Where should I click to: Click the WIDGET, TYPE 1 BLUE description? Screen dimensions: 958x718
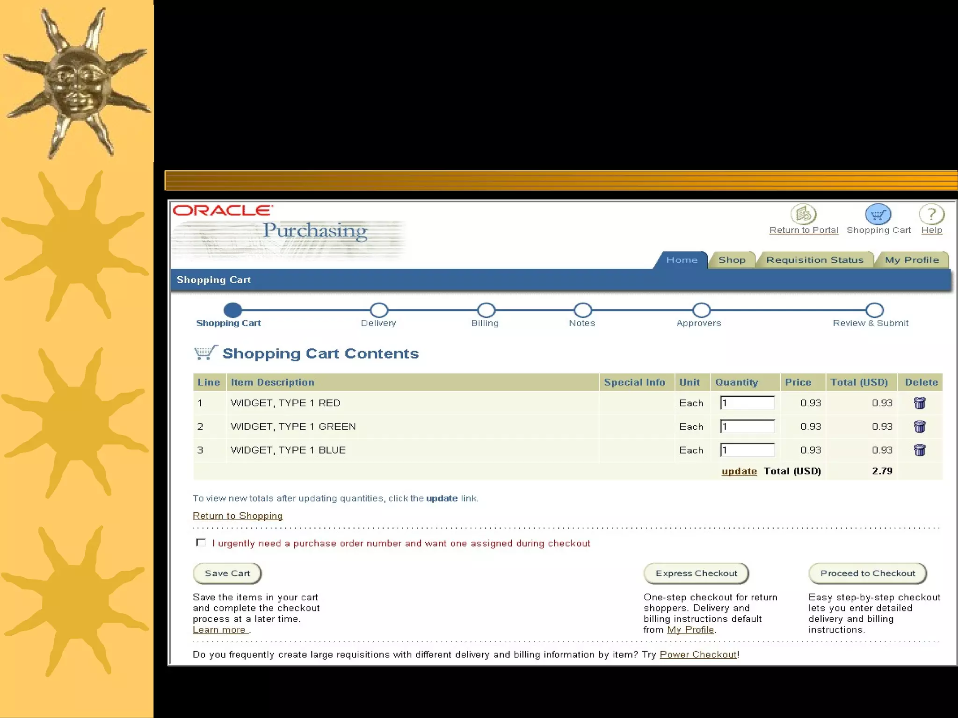coord(288,450)
